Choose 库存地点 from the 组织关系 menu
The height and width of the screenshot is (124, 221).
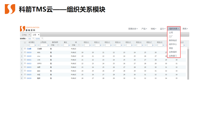click(x=173, y=40)
